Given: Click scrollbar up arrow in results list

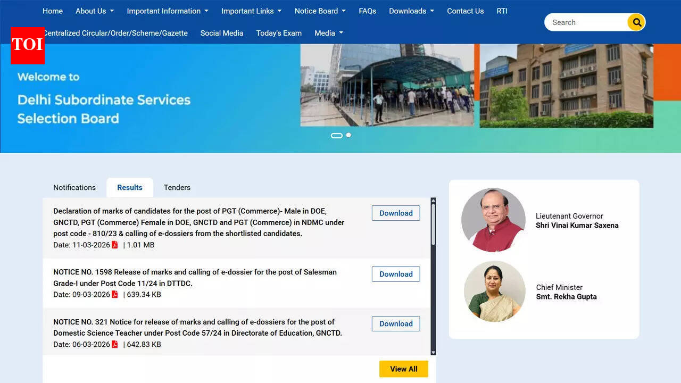Looking at the screenshot, I should tap(433, 201).
